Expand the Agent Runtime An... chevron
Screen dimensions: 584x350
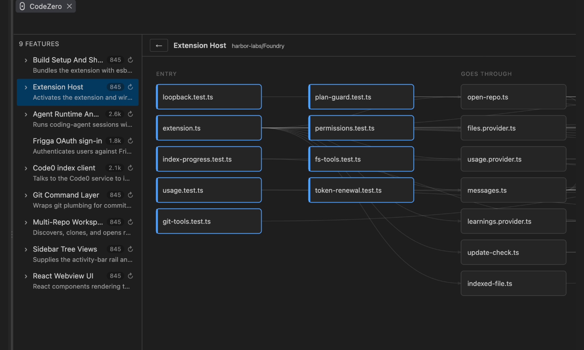(26, 114)
